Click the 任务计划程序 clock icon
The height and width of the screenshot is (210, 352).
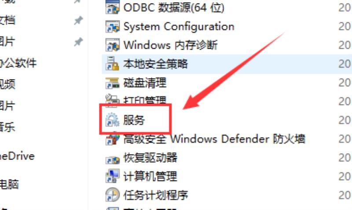(113, 195)
